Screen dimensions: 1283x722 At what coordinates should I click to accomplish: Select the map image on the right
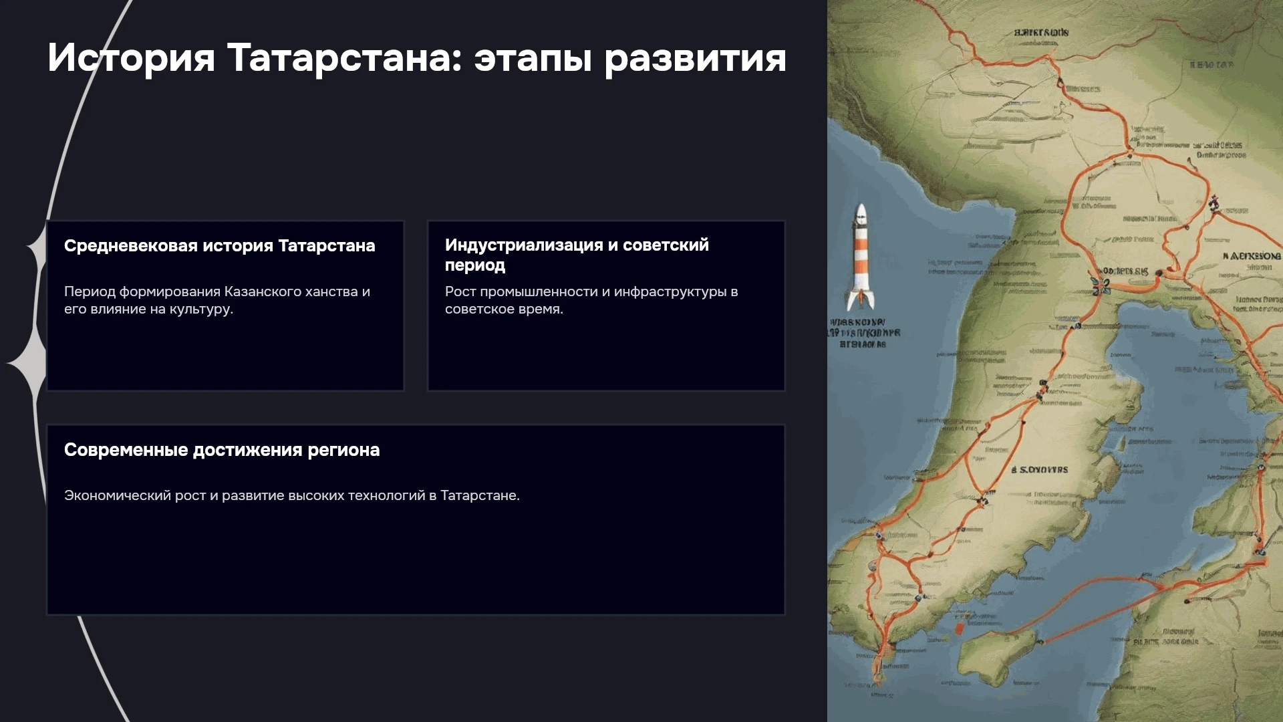[1055, 361]
